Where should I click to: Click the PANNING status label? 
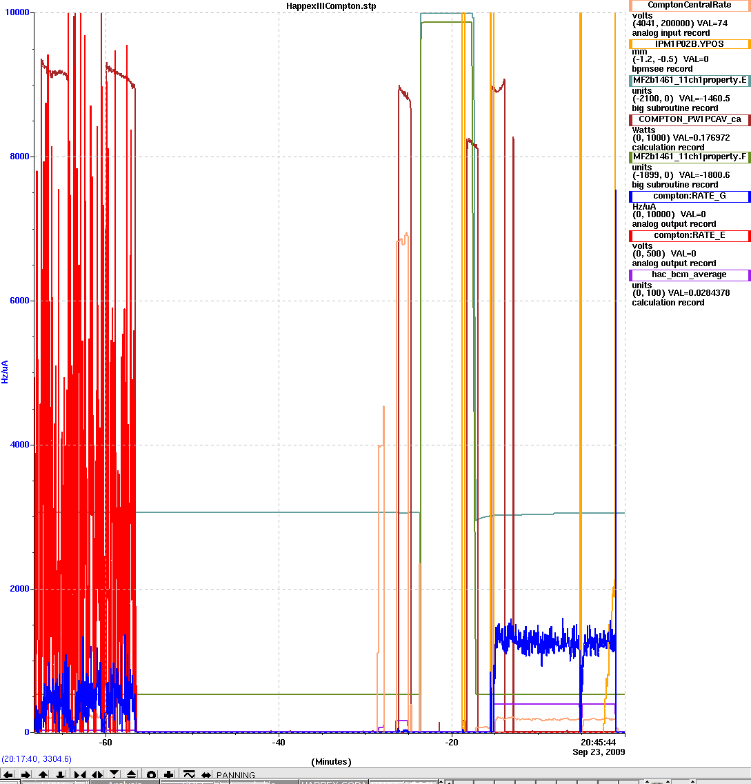pos(235,775)
